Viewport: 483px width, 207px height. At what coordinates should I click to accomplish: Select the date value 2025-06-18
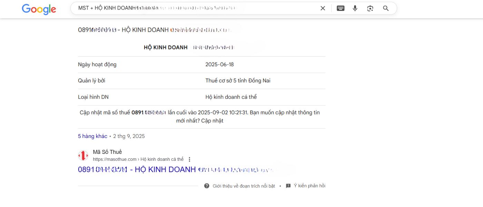pos(219,65)
